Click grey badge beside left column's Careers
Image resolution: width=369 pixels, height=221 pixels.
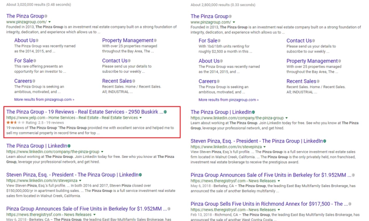click(x=34, y=81)
